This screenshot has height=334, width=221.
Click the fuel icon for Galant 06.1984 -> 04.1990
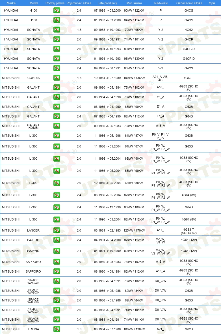(x=57, y=97)
